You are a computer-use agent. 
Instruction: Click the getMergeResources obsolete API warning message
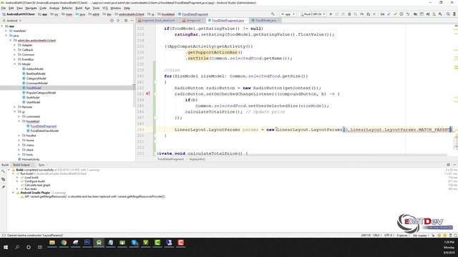click(95, 197)
